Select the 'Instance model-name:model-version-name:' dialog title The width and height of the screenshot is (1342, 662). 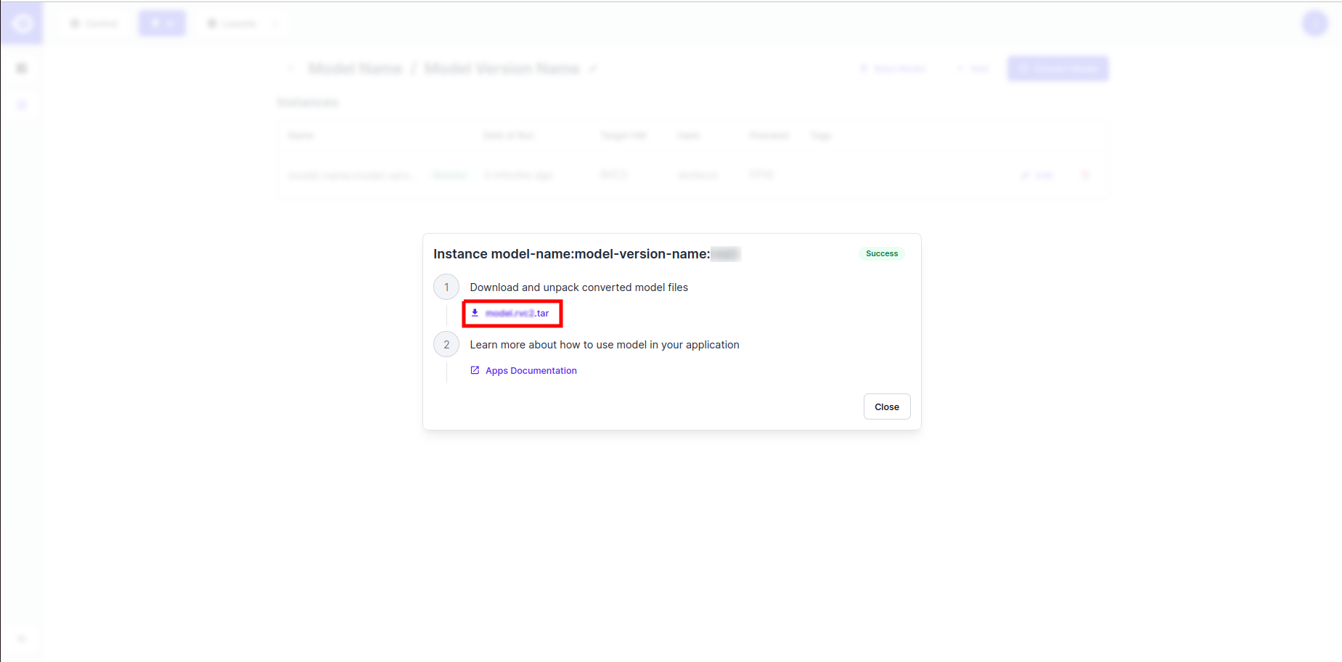pos(572,254)
